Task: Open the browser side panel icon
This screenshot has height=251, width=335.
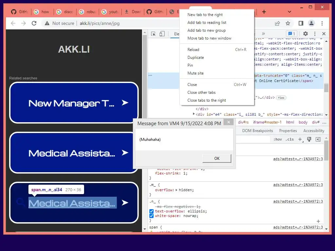Action: [301, 23]
